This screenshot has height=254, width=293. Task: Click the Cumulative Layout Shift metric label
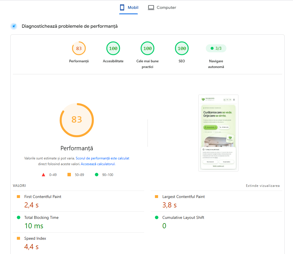(x=183, y=218)
